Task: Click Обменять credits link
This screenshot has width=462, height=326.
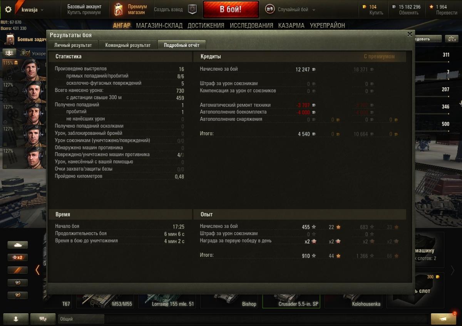Action: [408, 13]
